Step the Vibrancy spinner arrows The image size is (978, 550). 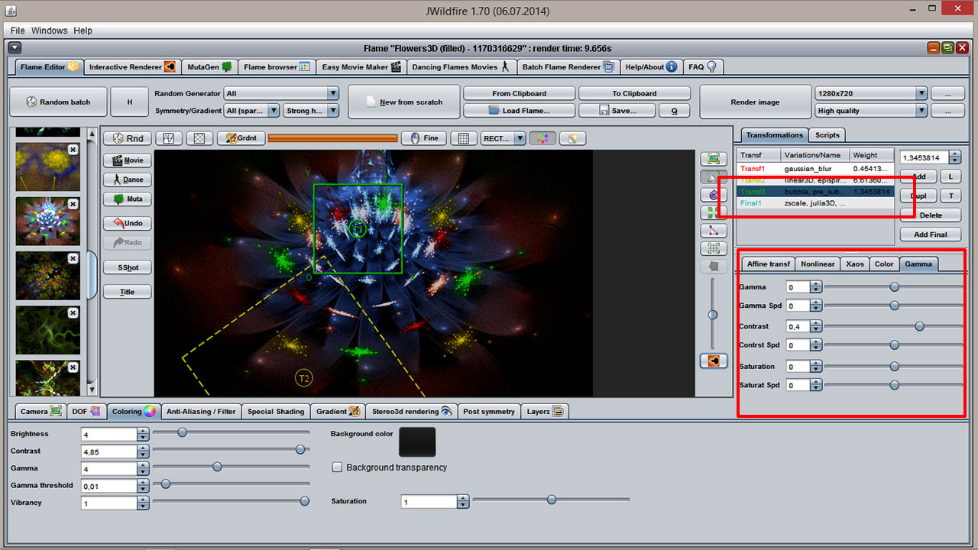click(143, 503)
